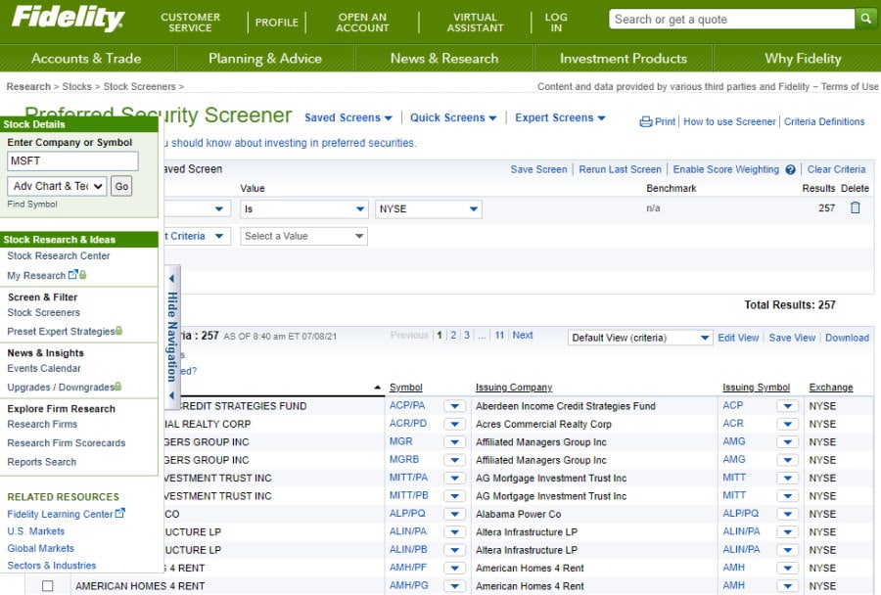
Task: Open action menu arrow for ALP/PQ symbol
Action: 454,514
